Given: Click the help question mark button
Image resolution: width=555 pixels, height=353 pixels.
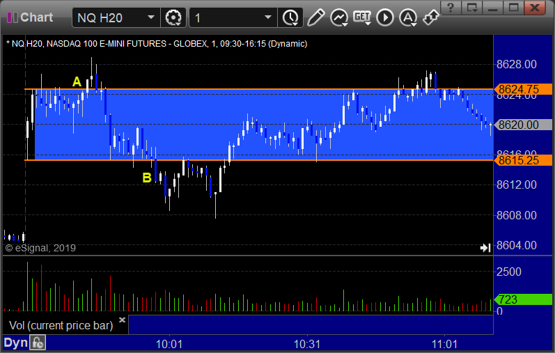Looking at the screenshot, I should [x=451, y=7].
